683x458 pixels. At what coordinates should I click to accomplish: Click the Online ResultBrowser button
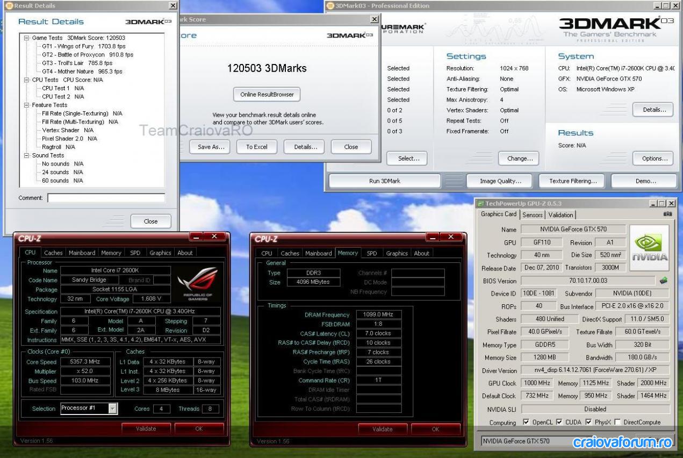coord(267,95)
